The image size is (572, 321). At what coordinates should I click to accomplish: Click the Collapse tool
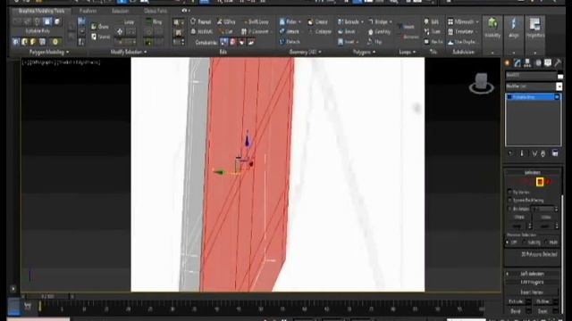point(320,32)
